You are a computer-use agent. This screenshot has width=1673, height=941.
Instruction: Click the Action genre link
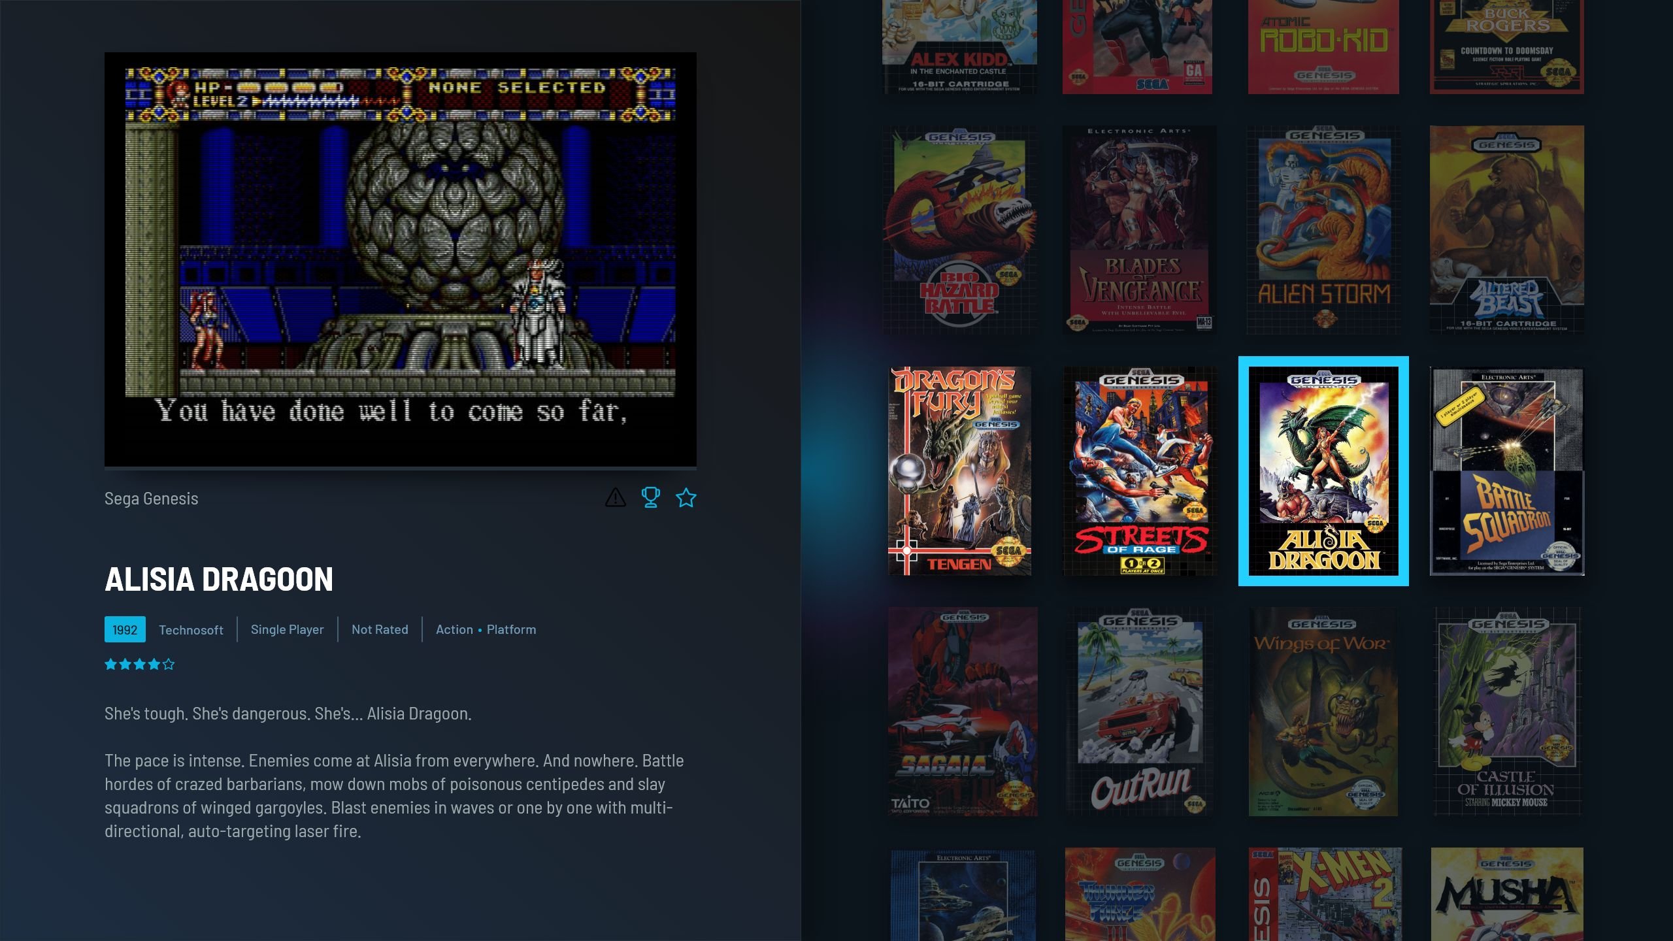tap(454, 629)
